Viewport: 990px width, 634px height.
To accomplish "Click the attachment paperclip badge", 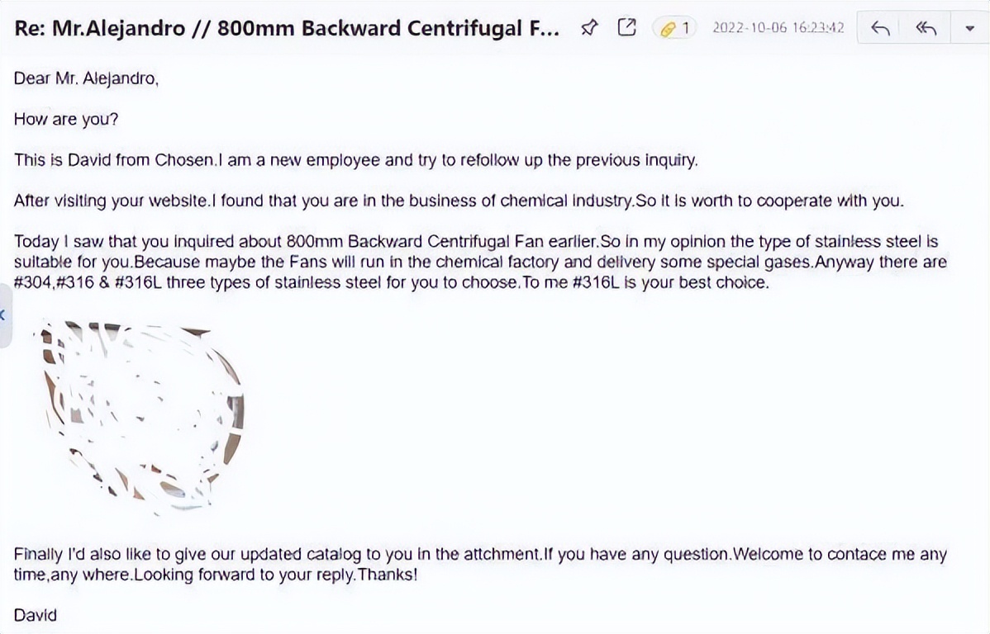I will coord(675,29).
